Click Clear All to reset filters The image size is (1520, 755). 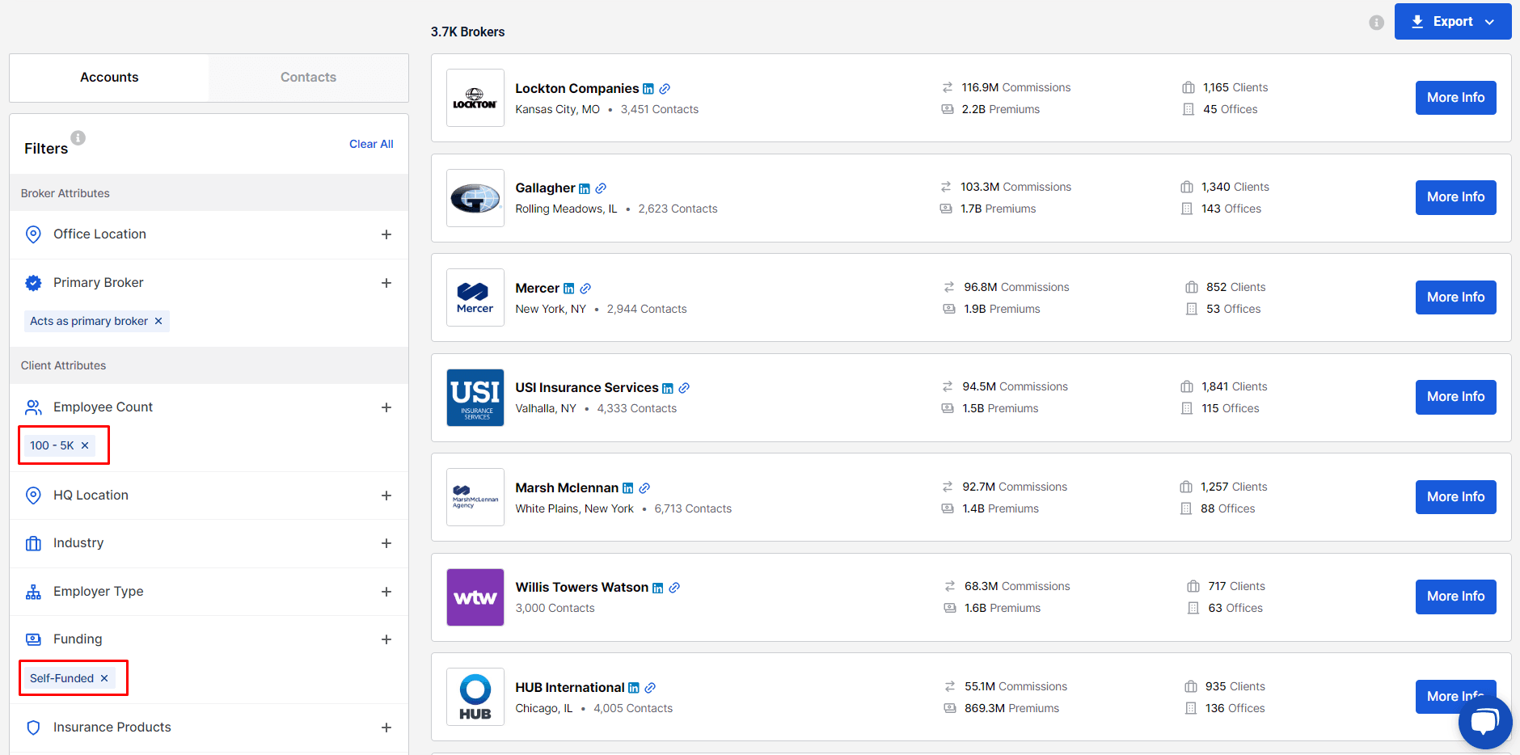tap(371, 143)
